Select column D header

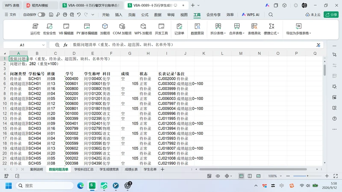74,53
